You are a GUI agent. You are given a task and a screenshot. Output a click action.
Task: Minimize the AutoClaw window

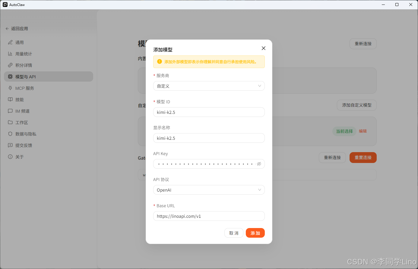[383, 5]
